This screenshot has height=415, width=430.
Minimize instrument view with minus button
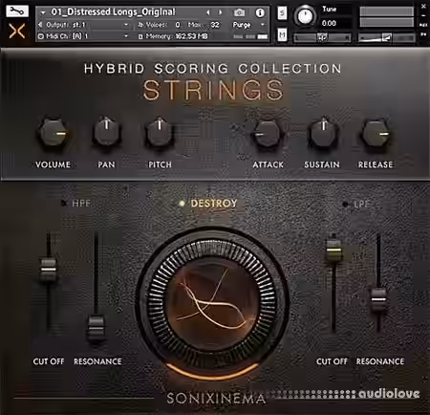pyautogui.click(x=423, y=15)
